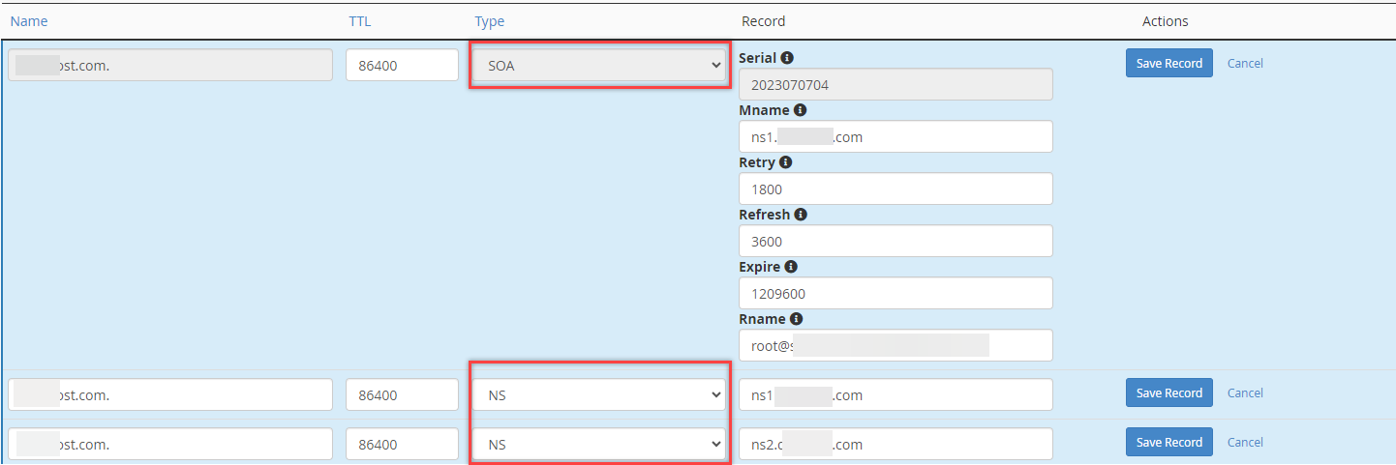
Task: Click the info icon beside Mname
Action: point(800,110)
